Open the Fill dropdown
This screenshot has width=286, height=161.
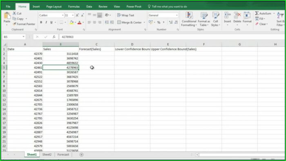(x=260, y=19)
